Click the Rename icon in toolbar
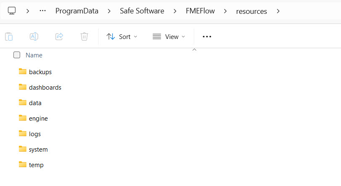This screenshot has width=341, height=186. click(x=34, y=36)
